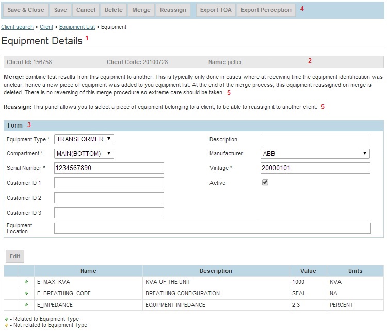The height and width of the screenshot is (331, 387).
Task: Select the E_BREATHING_CODE name cell
Action: [x=88, y=293]
